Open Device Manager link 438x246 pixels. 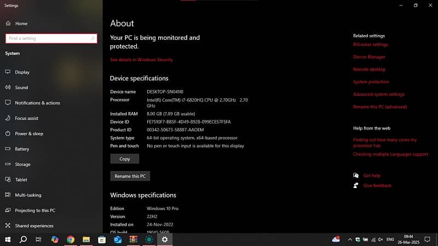coord(369,57)
